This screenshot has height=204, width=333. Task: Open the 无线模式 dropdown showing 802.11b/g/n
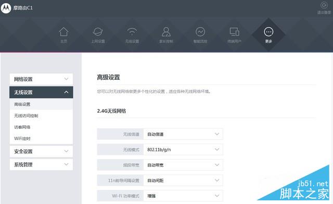(183, 150)
